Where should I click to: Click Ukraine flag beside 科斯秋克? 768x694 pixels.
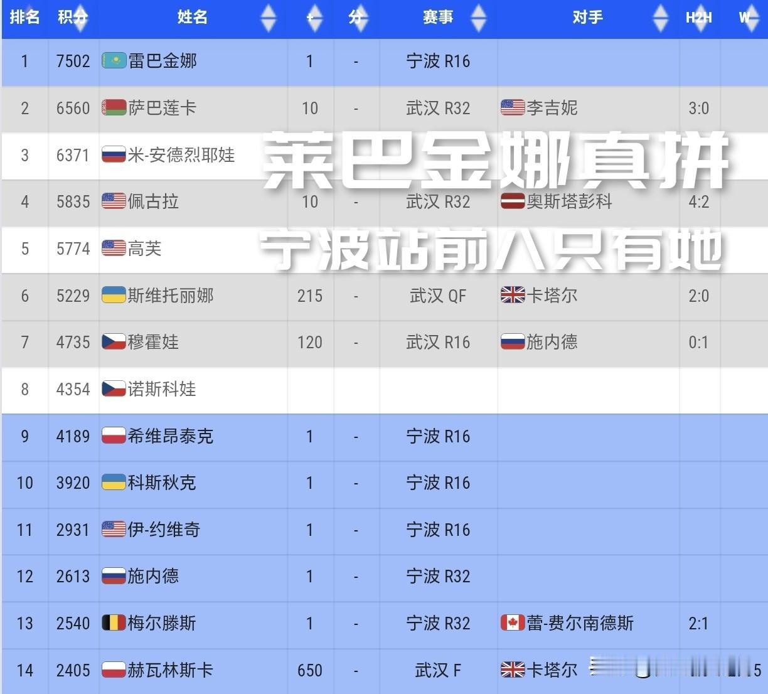(x=114, y=483)
